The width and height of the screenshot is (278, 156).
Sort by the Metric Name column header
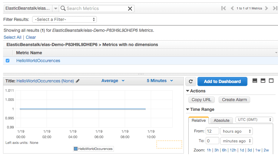tap(29, 53)
